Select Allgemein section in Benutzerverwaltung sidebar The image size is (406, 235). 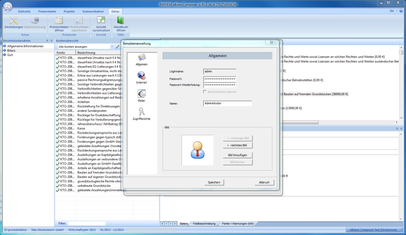(x=141, y=60)
